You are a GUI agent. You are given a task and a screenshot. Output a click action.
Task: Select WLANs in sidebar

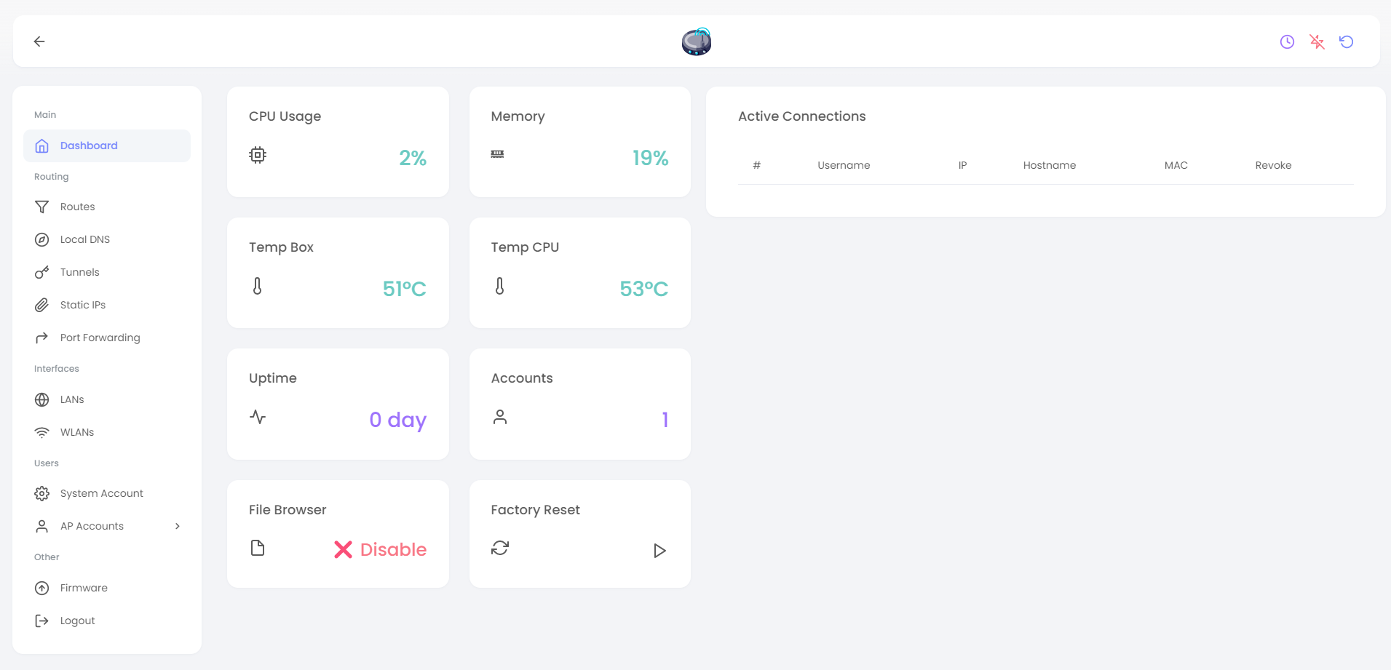coord(76,432)
